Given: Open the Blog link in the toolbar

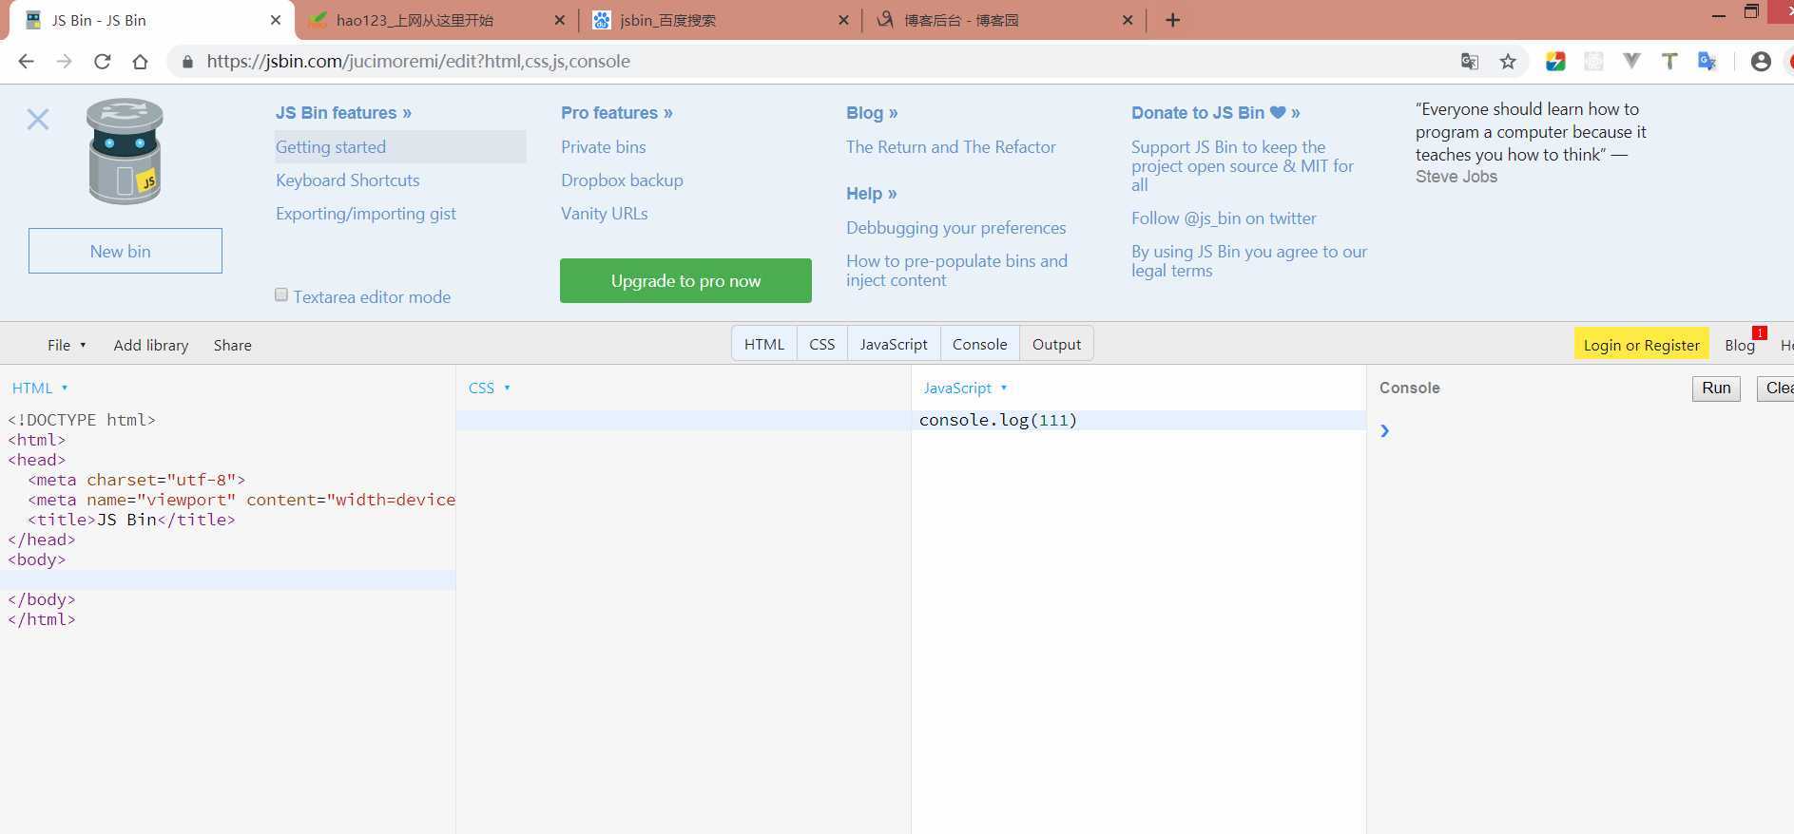Looking at the screenshot, I should point(1740,345).
